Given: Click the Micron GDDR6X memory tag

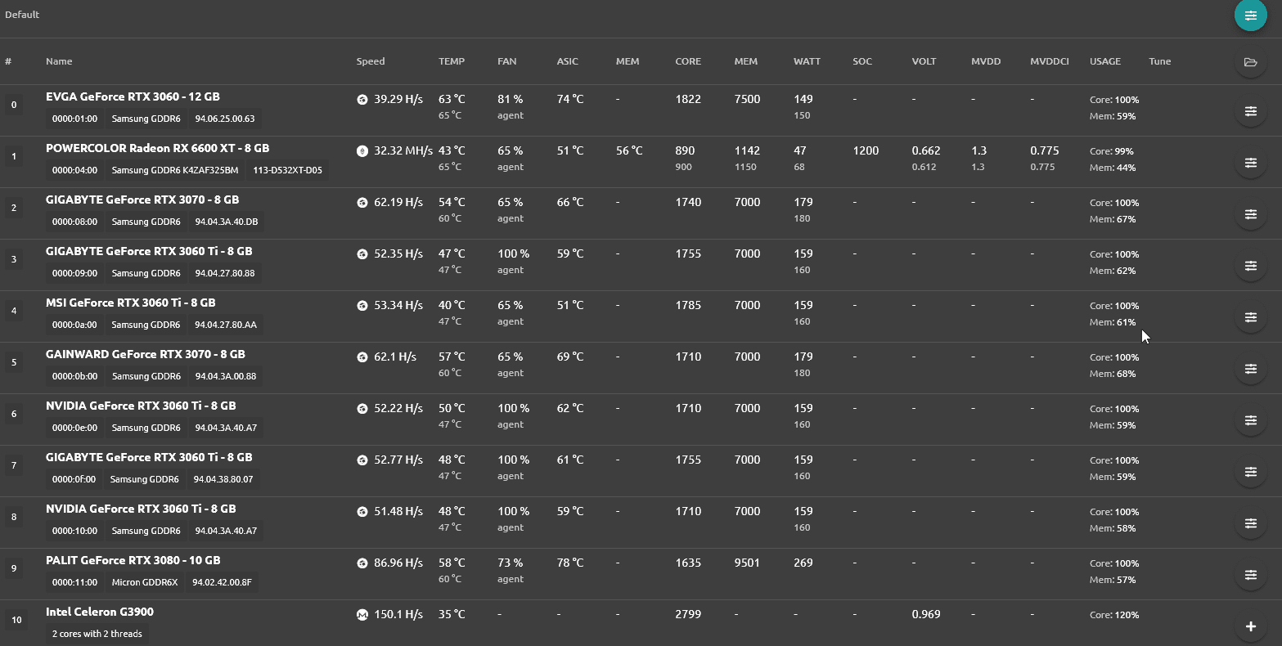Looking at the screenshot, I should [145, 582].
